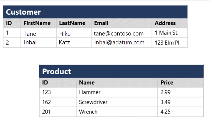The width and height of the screenshot is (210, 124).
Task: Select the Hammer product cell
Action: (x=90, y=92)
